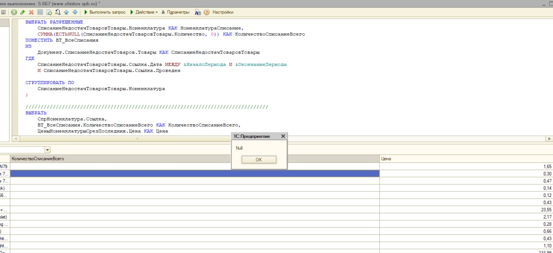Click the Copy document icon in toolbar

tap(49, 12)
